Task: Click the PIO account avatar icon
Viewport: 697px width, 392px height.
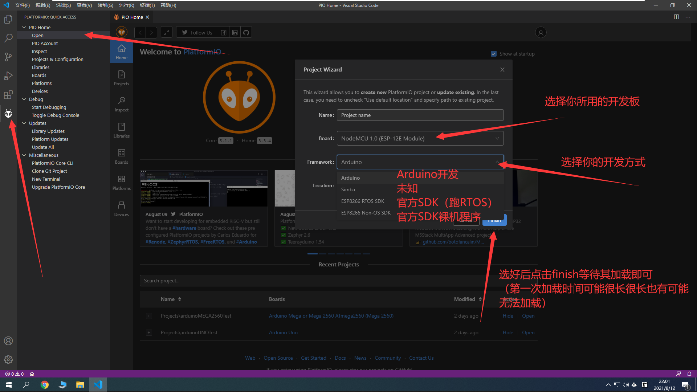Action: pyautogui.click(x=541, y=33)
